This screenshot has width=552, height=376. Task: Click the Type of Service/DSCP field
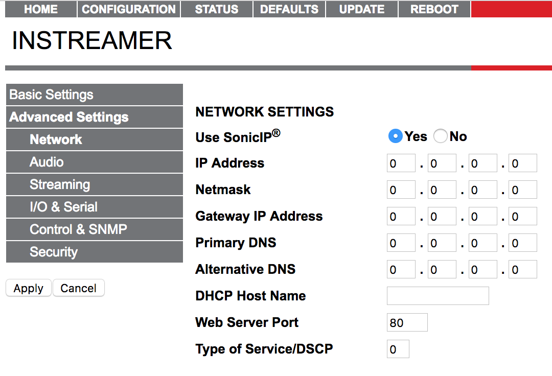[398, 349]
